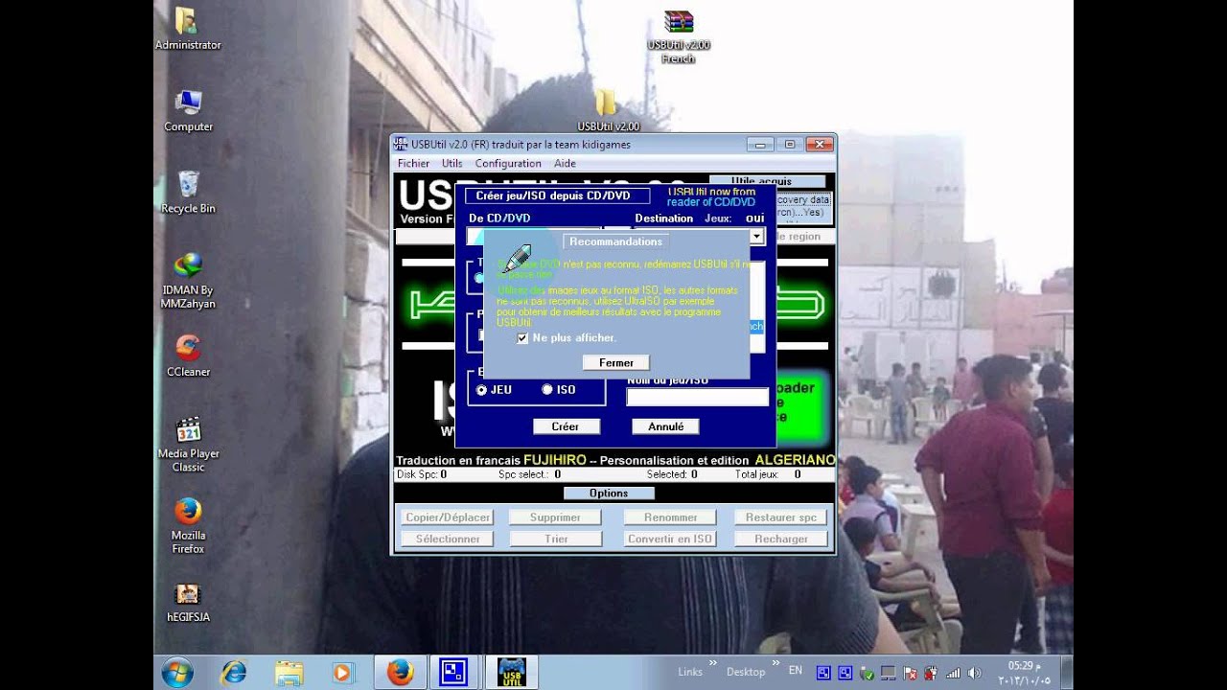Select the IDMAN By MMZahyan shortcut

[x=188, y=281]
